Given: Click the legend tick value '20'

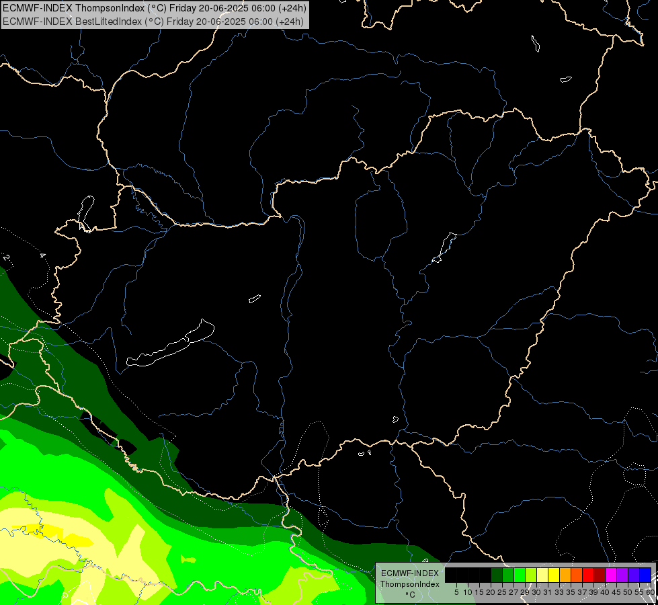Looking at the screenshot, I should click(491, 592).
